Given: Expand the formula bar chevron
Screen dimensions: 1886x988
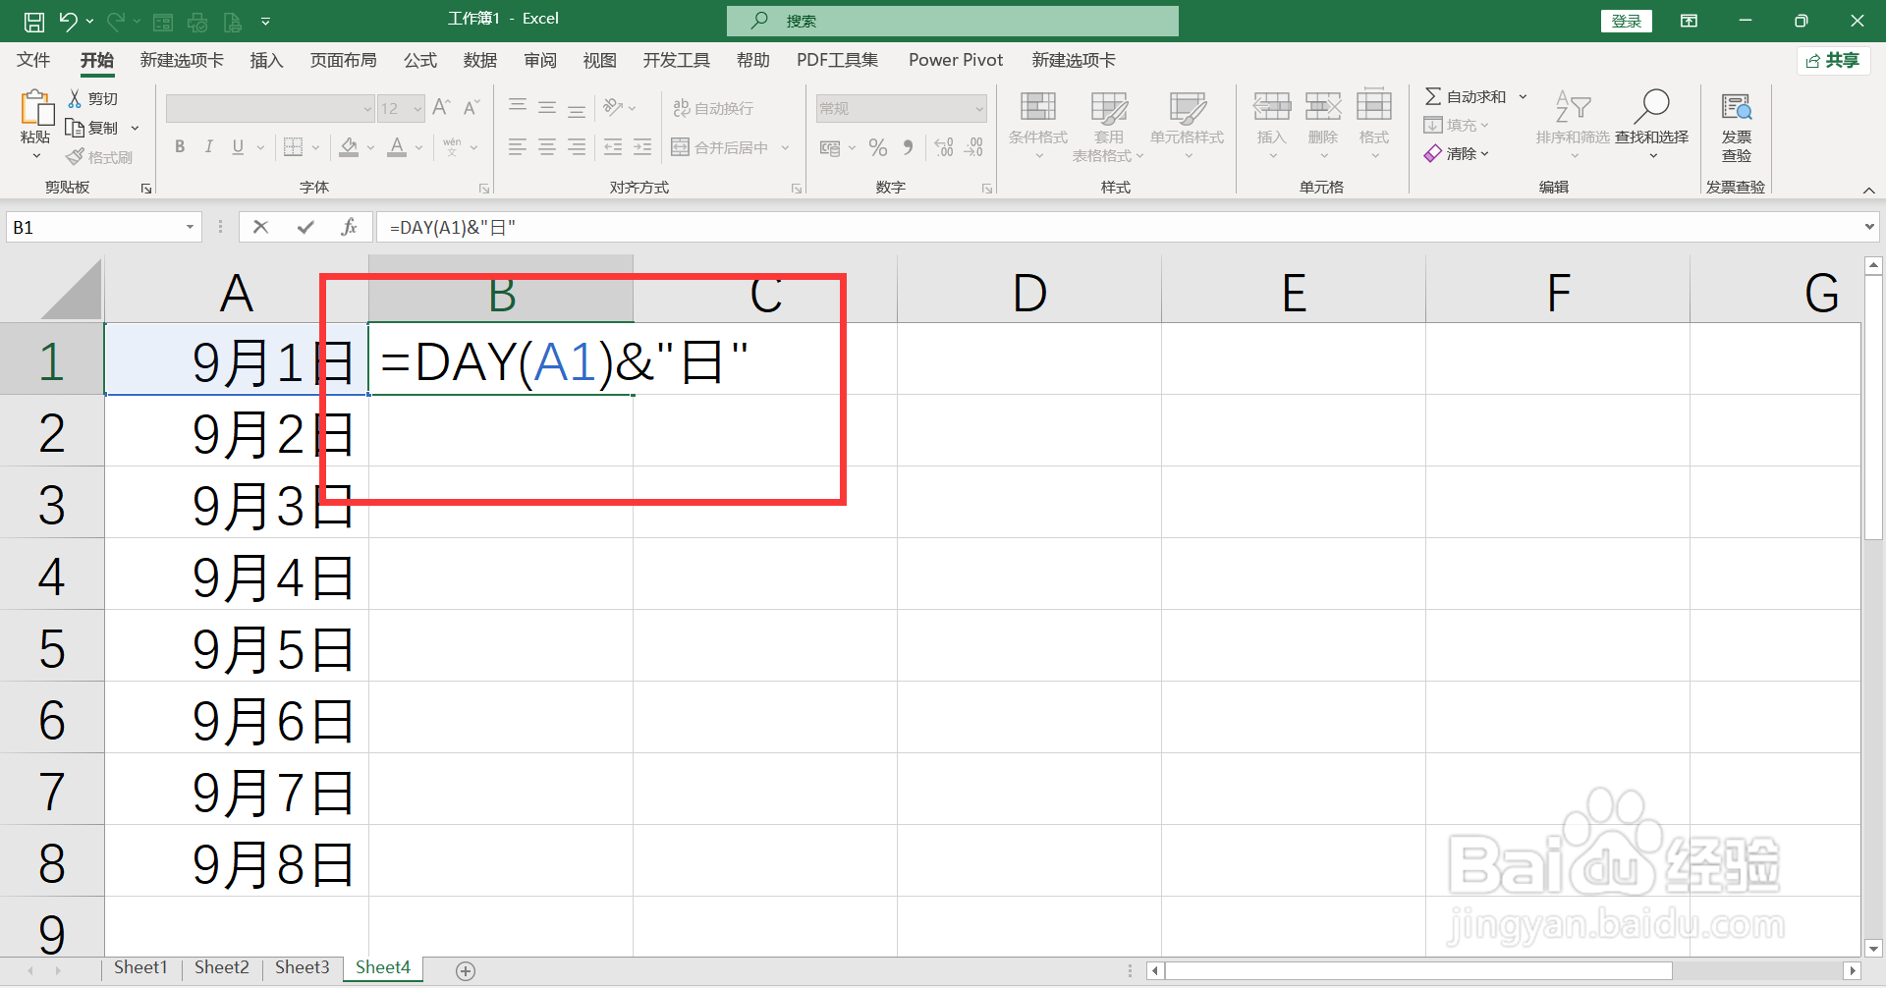Looking at the screenshot, I should point(1869,227).
